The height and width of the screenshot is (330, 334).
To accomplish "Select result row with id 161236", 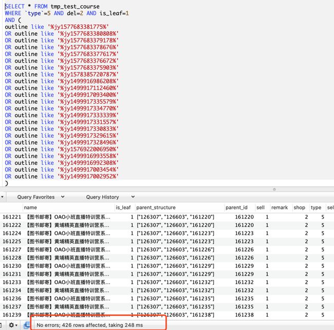I will pyautogui.click(x=167, y=299).
